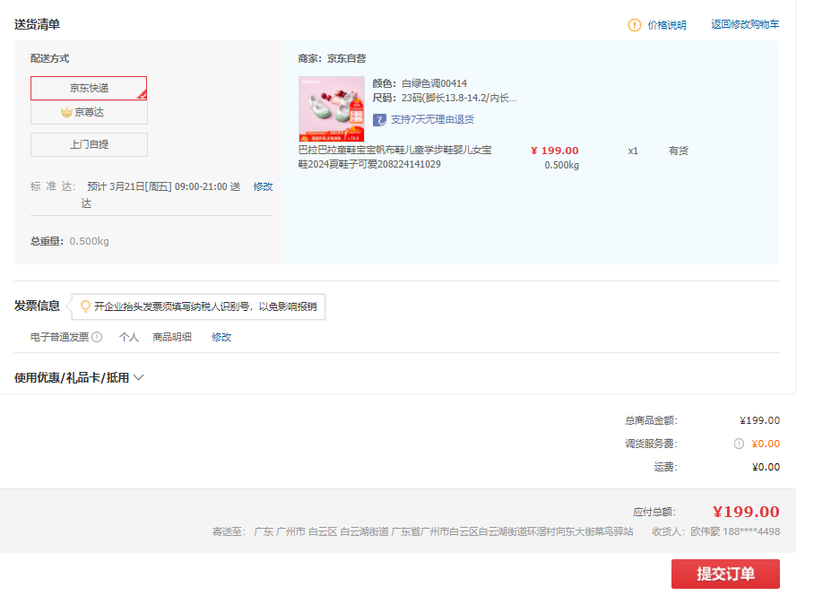This screenshot has height=604, width=814.
Task: Expand the 使用优惠/礼品卡/抵用 section
Action: point(79,378)
